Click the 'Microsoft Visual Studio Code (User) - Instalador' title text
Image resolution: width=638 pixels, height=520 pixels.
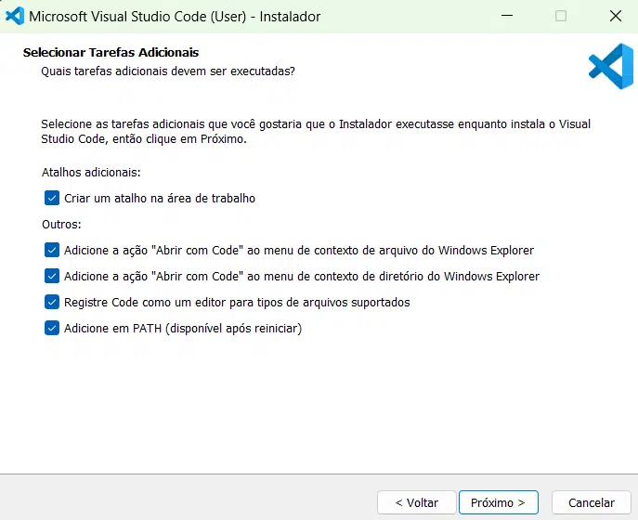point(175,17)
